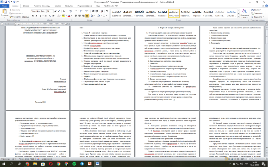The width and height of the screenshot is (268, 167).
Task: Select the justify alignment icon
Action: point(87,16)
